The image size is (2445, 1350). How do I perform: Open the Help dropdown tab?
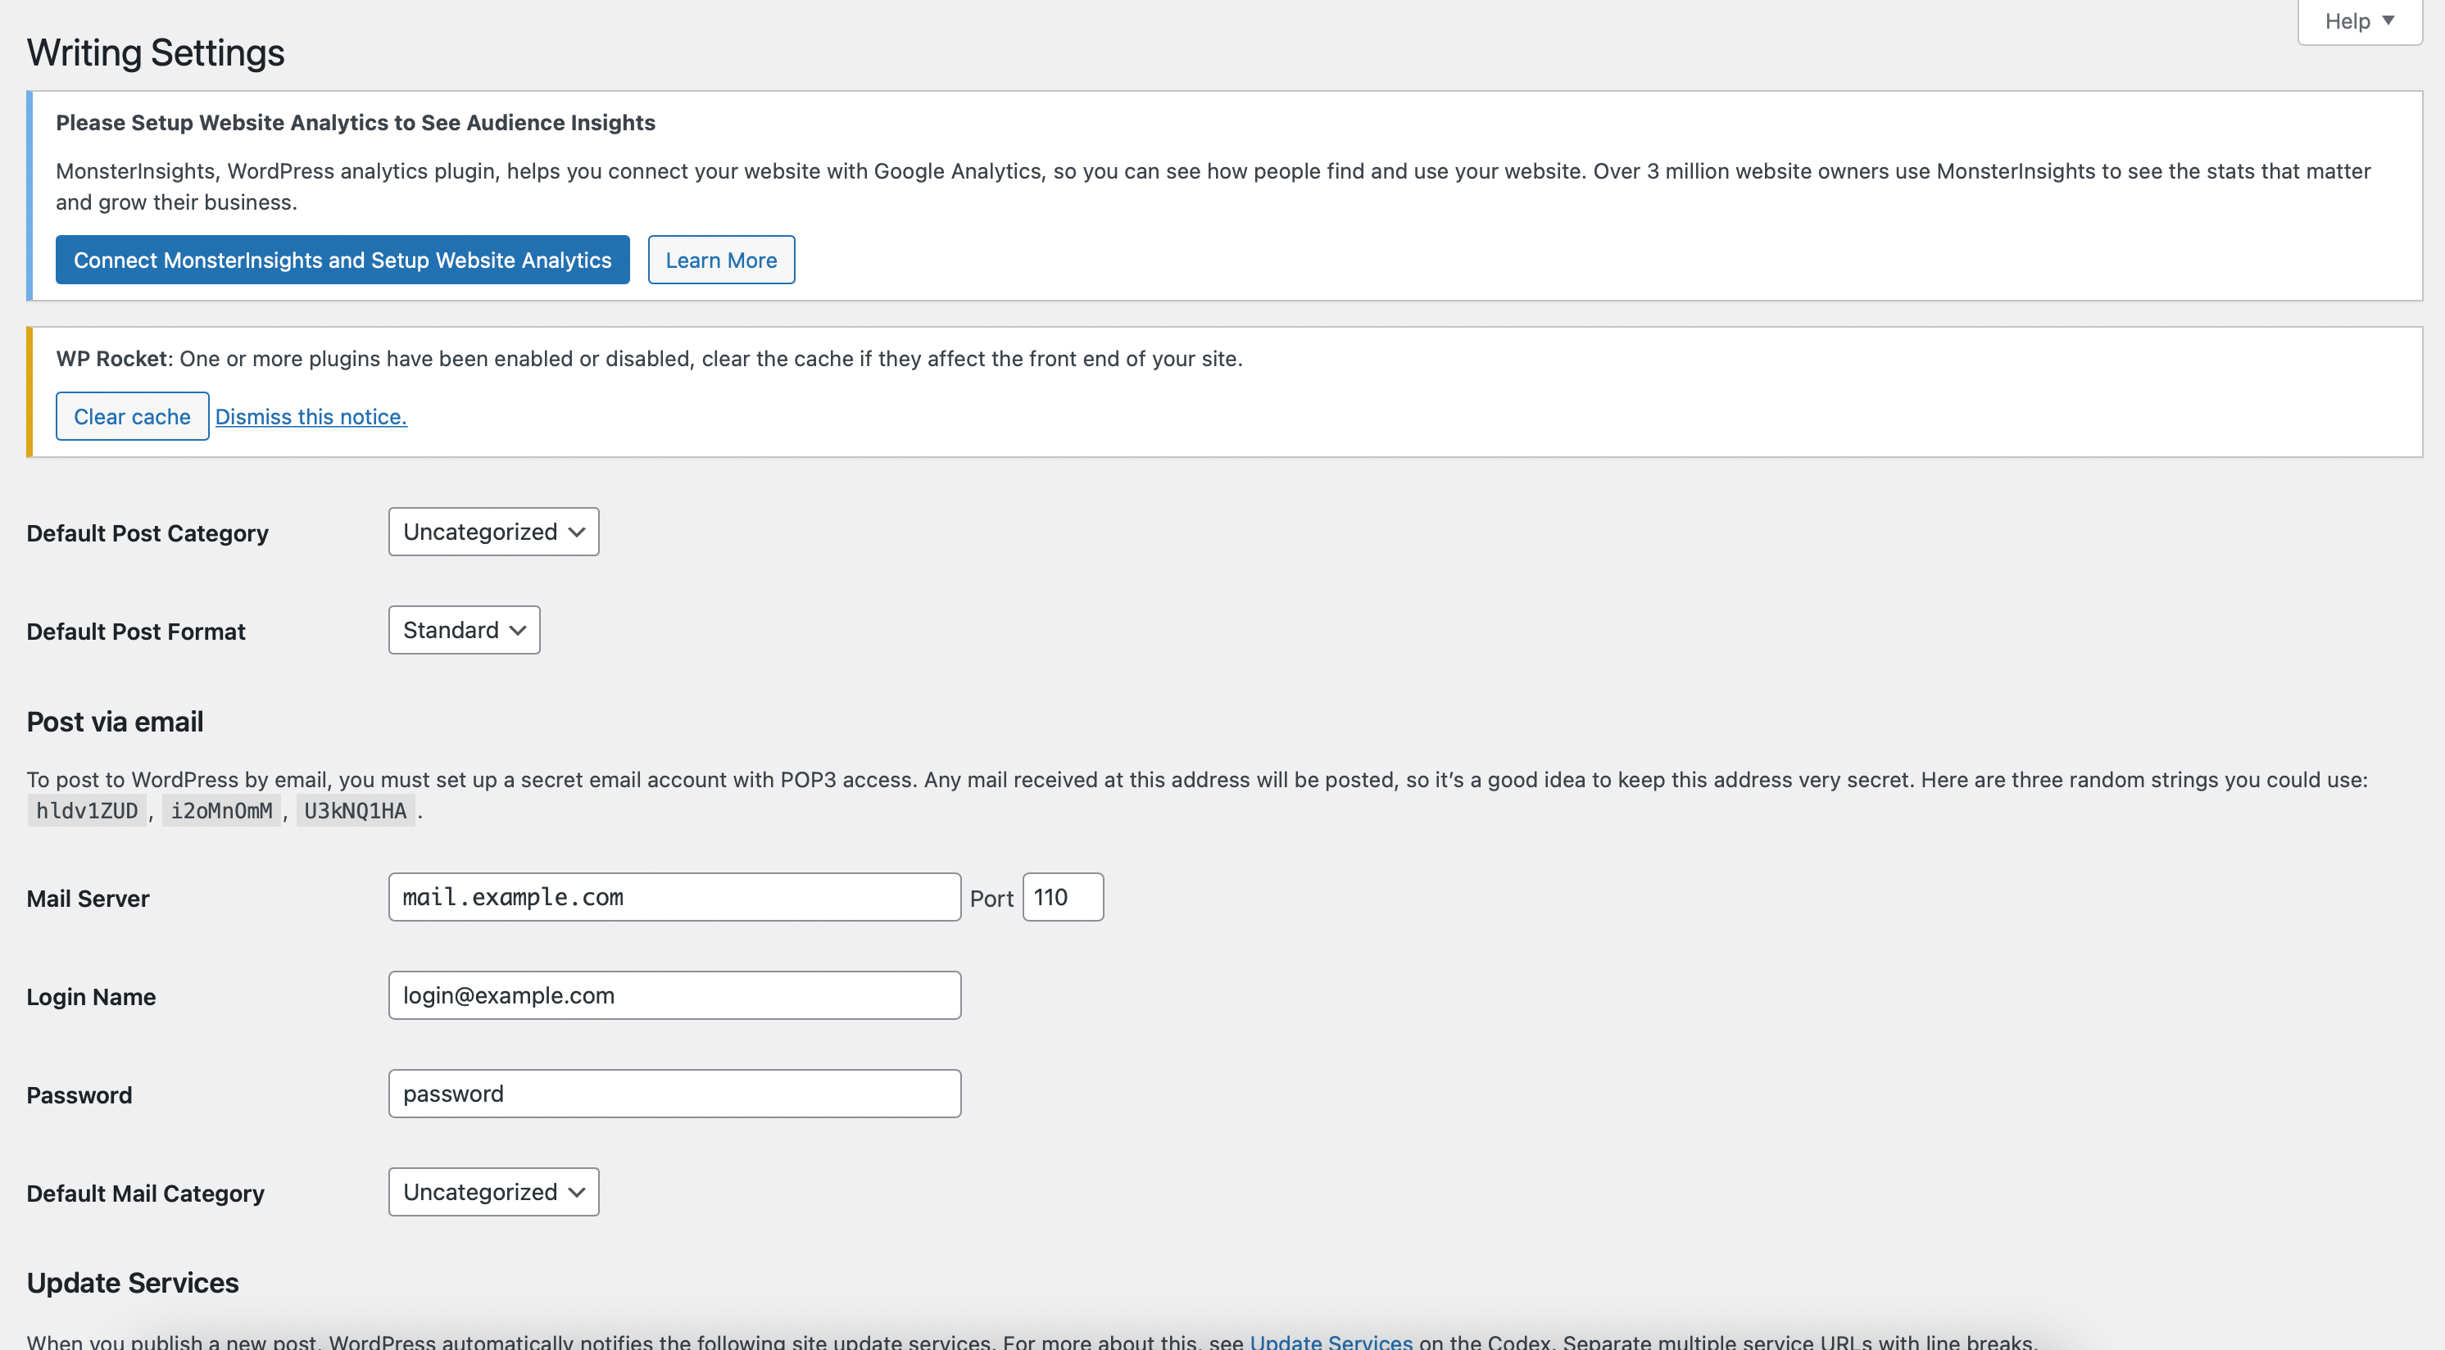coord(2359,20)
